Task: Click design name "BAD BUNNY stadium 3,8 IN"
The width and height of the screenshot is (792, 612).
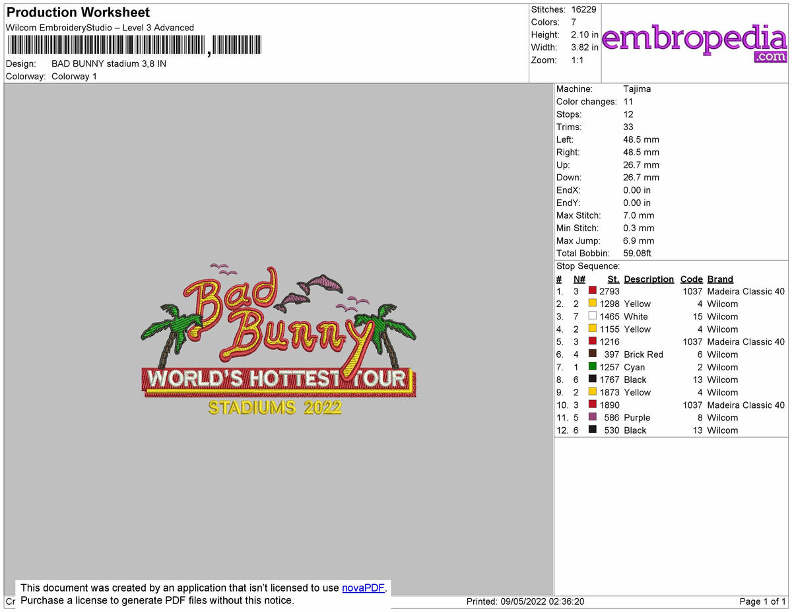Action: (x=109, y=64)
